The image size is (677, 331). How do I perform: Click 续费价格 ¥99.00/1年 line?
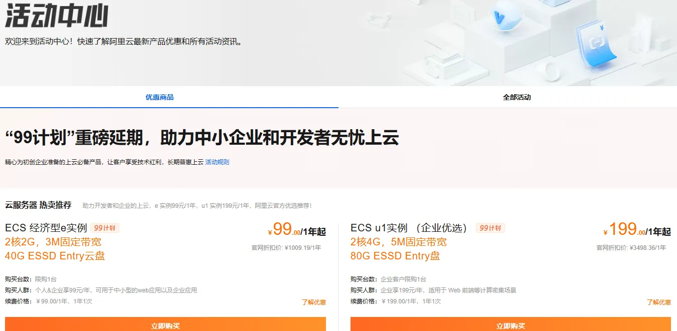[49, 301]
